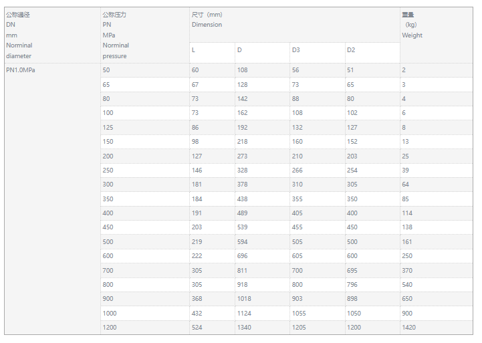This screenshot has height=343, width=482.
Task: Select the cell with value 594
Action: 243,242
